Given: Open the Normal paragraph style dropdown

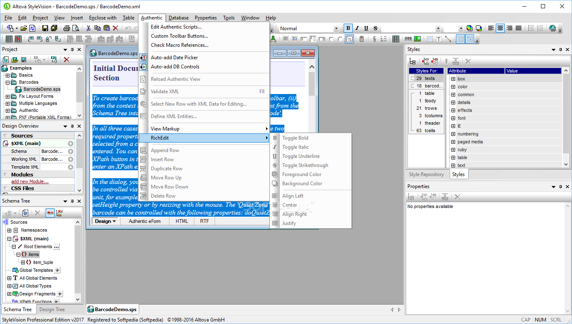Looking at the screenshot, I should [x=336, y=29].
